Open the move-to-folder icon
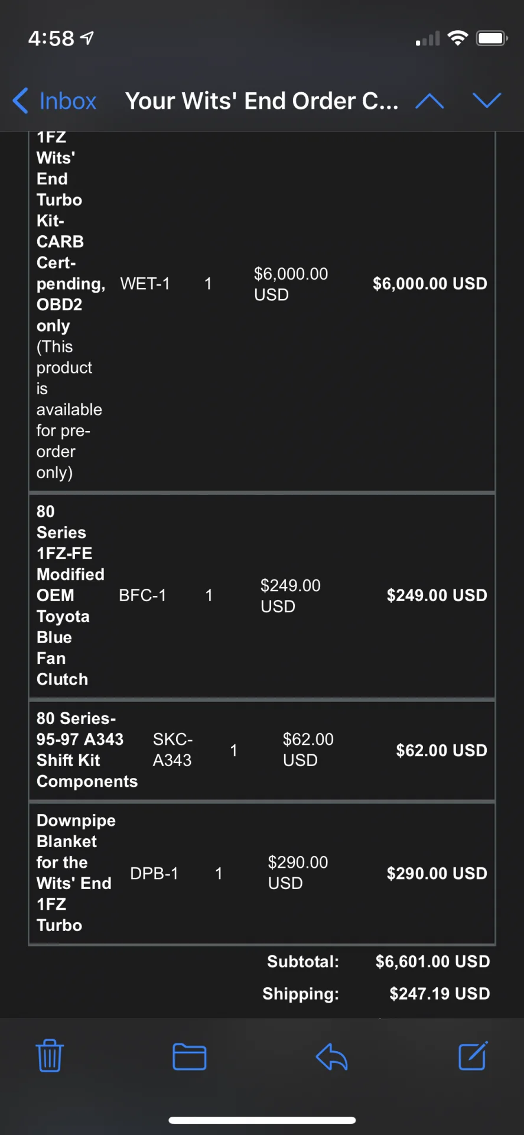This screenshot has width=524, height=1135. (x=190, y=1057)
